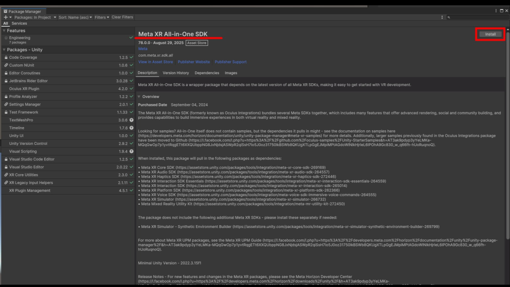Open the Dependencies tab
The height and width of the screenshot is (287, 510).
(x=207, y=73)
